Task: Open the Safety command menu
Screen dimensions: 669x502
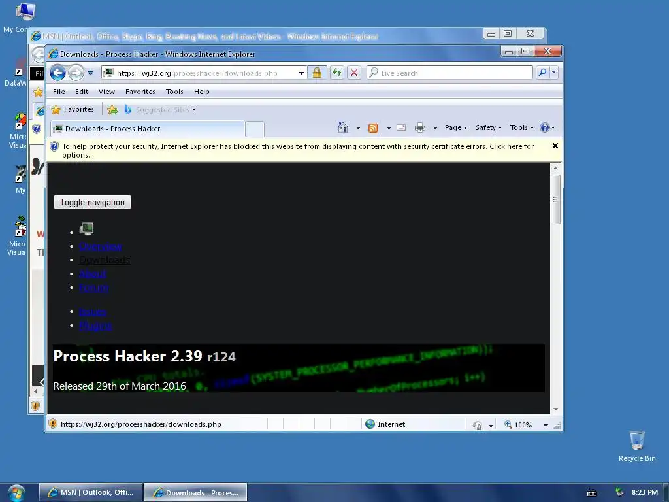Action: 489,127
